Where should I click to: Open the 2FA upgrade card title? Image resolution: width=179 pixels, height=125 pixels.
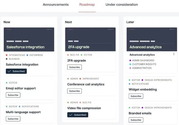(77, 60)
